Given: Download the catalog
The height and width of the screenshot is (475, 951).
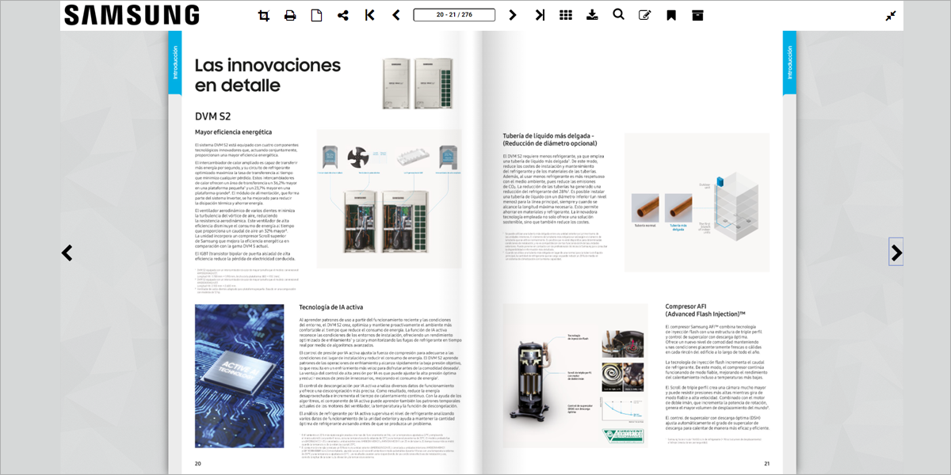Looking at the screenshot, I should tap(592, 15).
